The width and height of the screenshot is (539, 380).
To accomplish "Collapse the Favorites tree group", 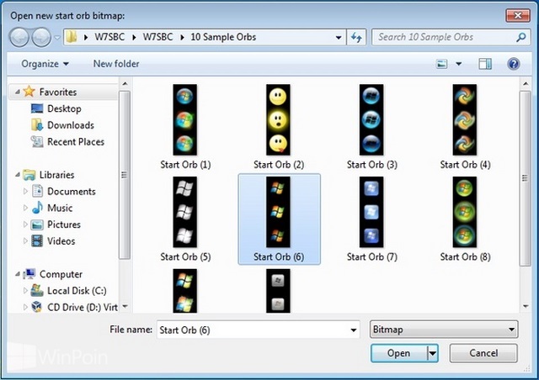I will tap(17, 92).
